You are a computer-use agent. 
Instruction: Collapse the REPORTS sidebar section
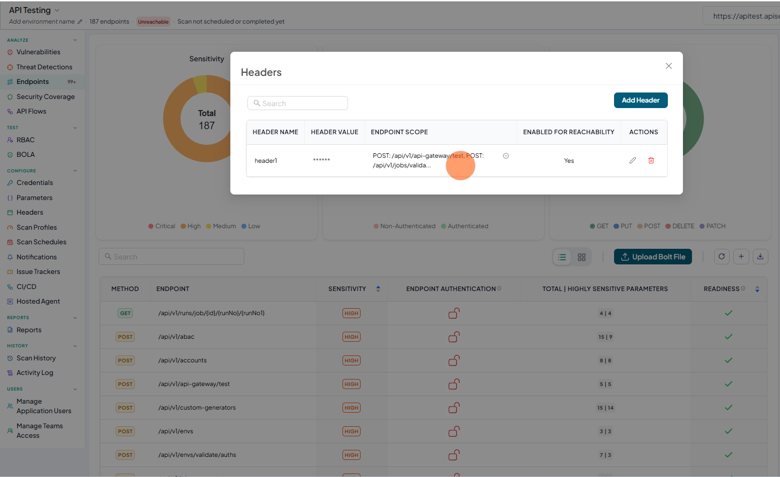[75, 318]
